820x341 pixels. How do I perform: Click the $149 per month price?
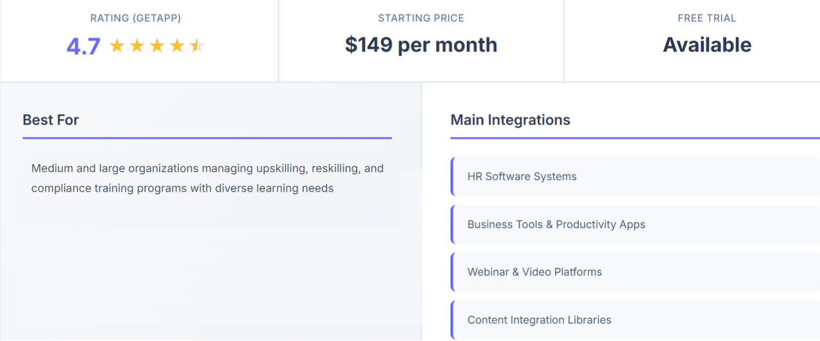point(421,45)
